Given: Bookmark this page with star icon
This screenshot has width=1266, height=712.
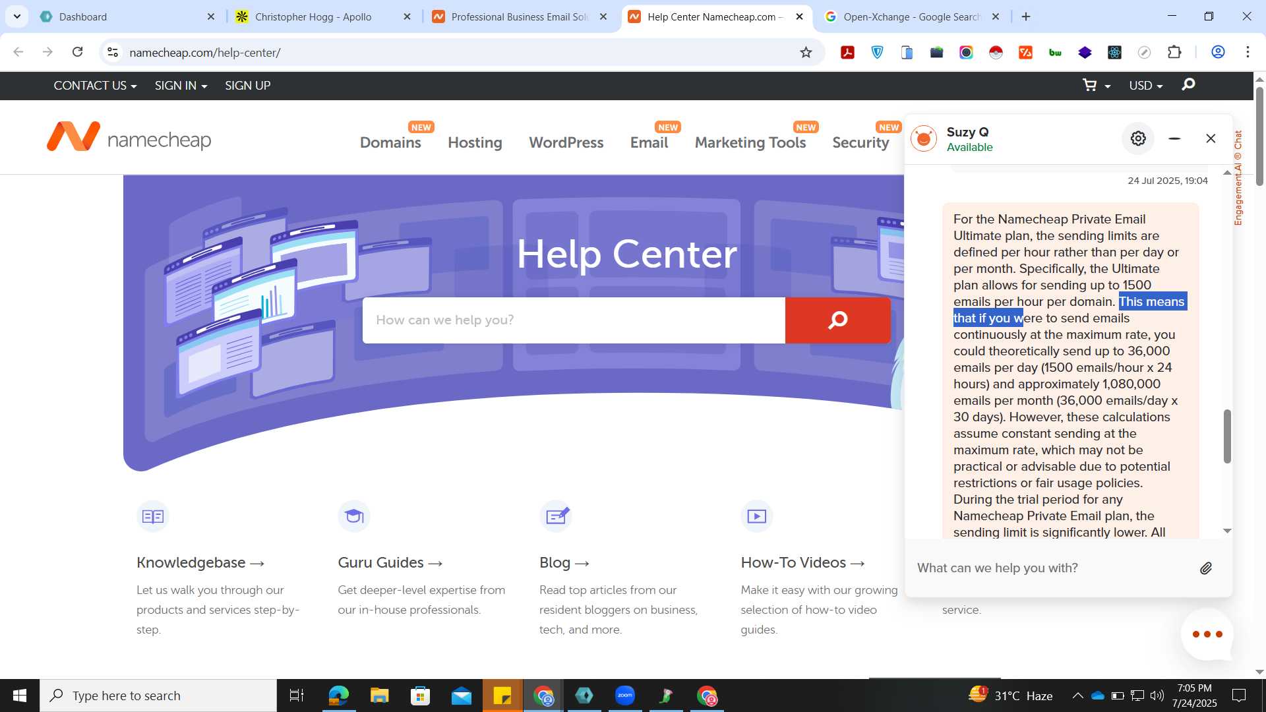Looking at the screenshot, I should 806,52.
